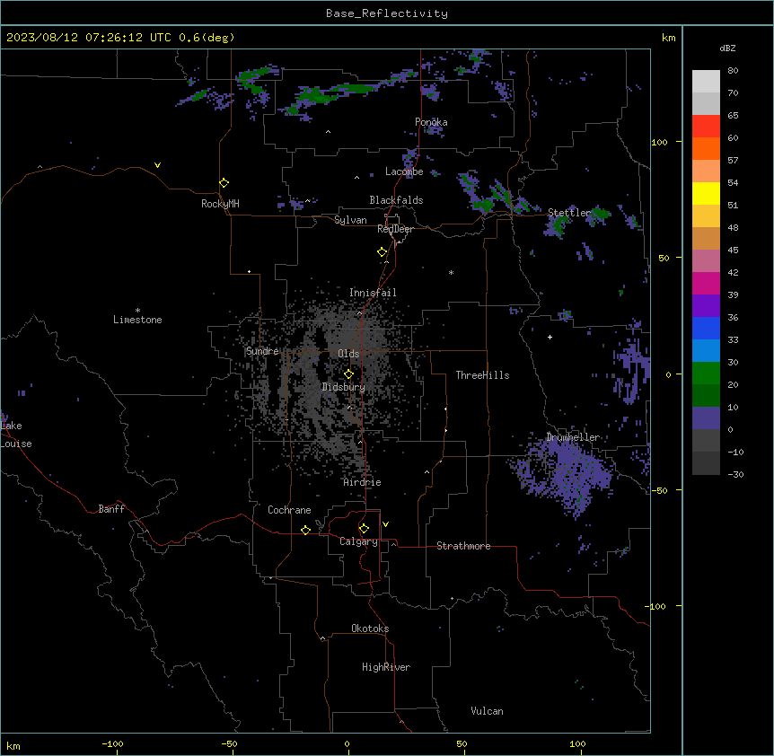Click the red 65 dBZ color swatch
Screen dimensions: 774x756
click(x=706, y=126)
